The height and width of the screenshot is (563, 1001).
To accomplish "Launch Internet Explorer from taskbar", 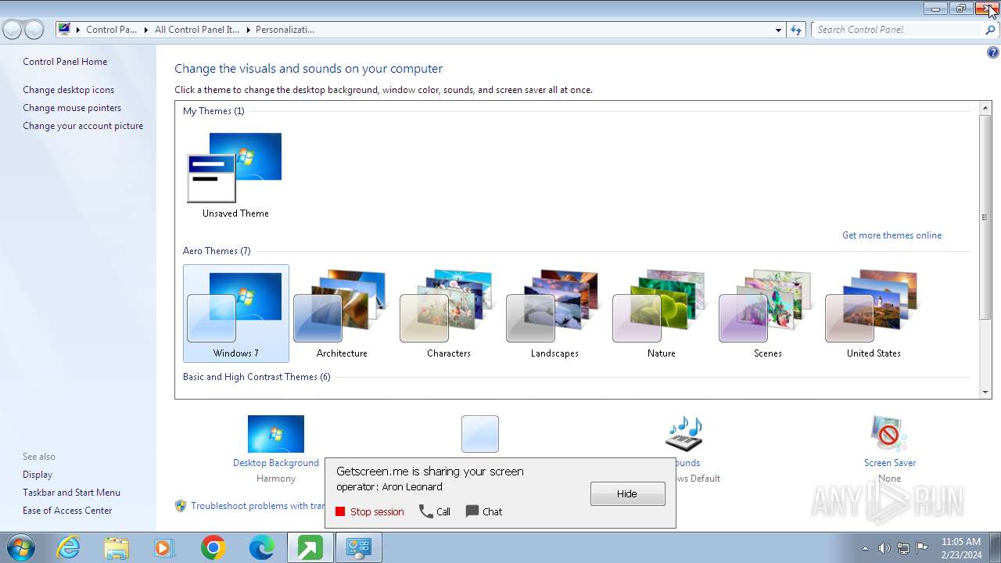I will point(69,548).
